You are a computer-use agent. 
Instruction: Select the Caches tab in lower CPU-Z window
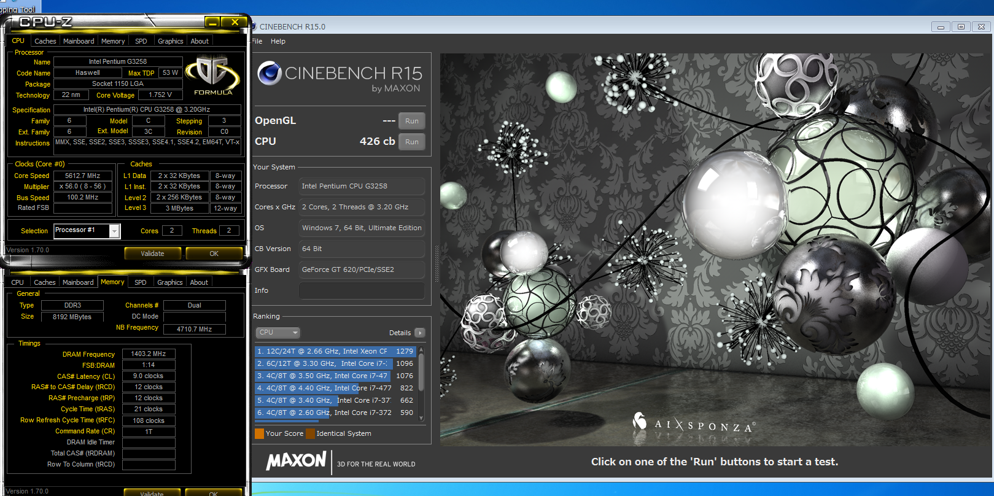(x=44, y=282)
